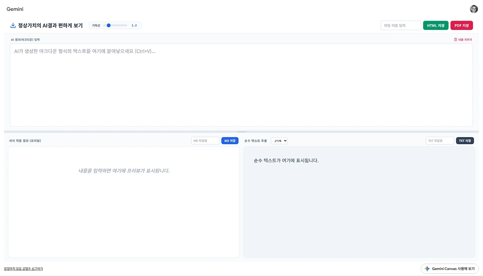The height and width of the screenshot is (276, 483).
Task: Click the 파일 이름 입력 field
Action: [x=400, y=25]
